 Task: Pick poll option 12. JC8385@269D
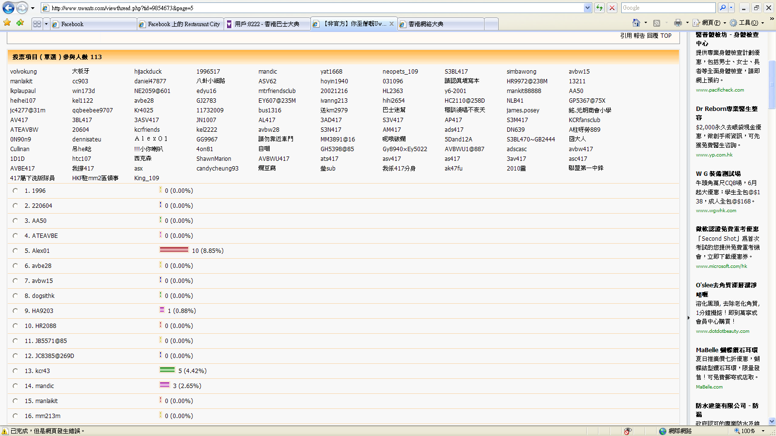pyautogui.click(x=16, y=356)
